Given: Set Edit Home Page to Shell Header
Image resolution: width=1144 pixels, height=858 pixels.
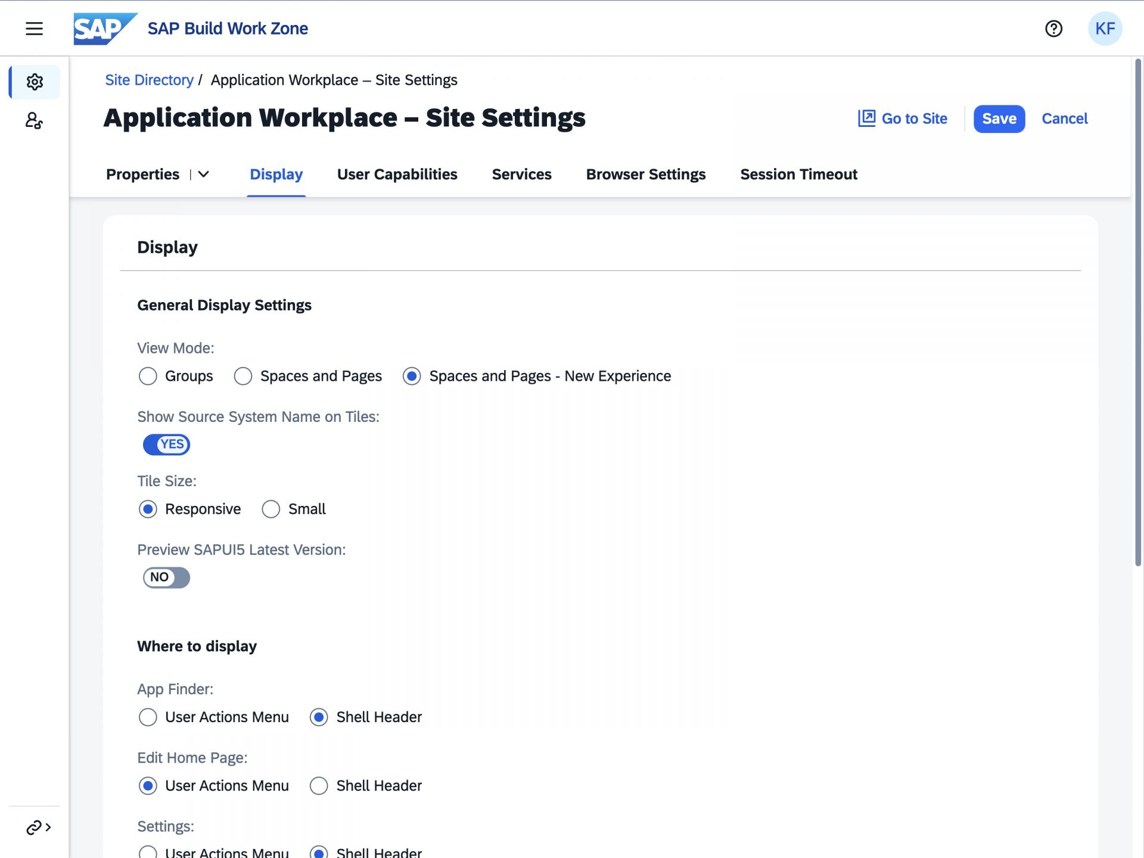Looking at the screenshot, I should pyautogui.click(x=319, y=786).
